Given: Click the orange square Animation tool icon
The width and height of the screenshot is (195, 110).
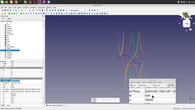Looking at the screenshot, I should click(x=12, y=13).
